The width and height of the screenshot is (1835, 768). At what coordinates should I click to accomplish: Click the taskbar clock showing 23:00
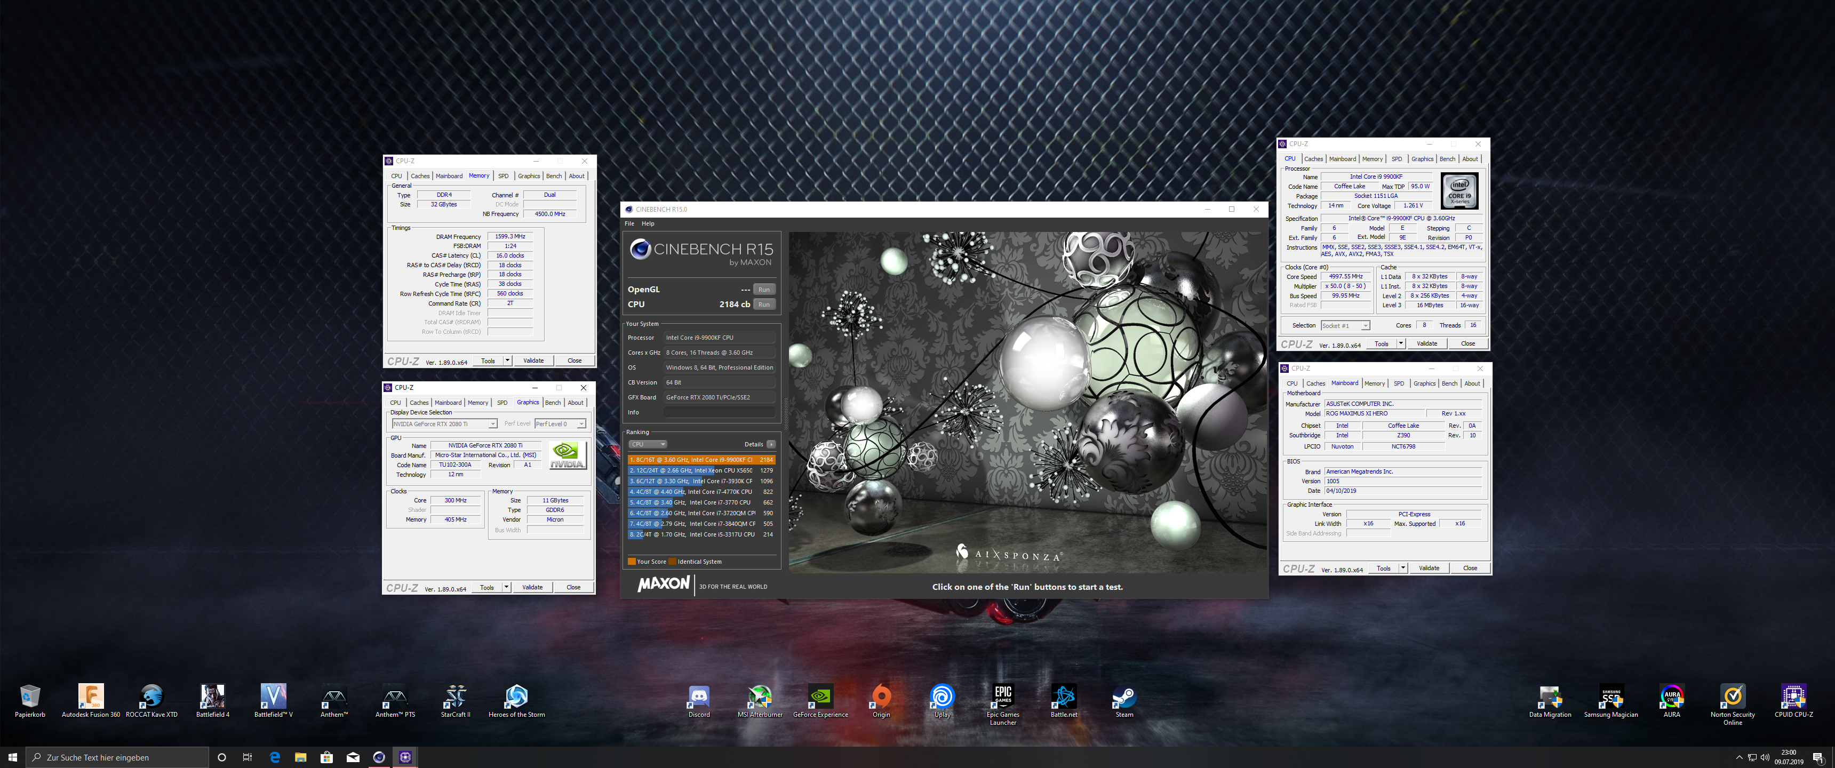1789,757
